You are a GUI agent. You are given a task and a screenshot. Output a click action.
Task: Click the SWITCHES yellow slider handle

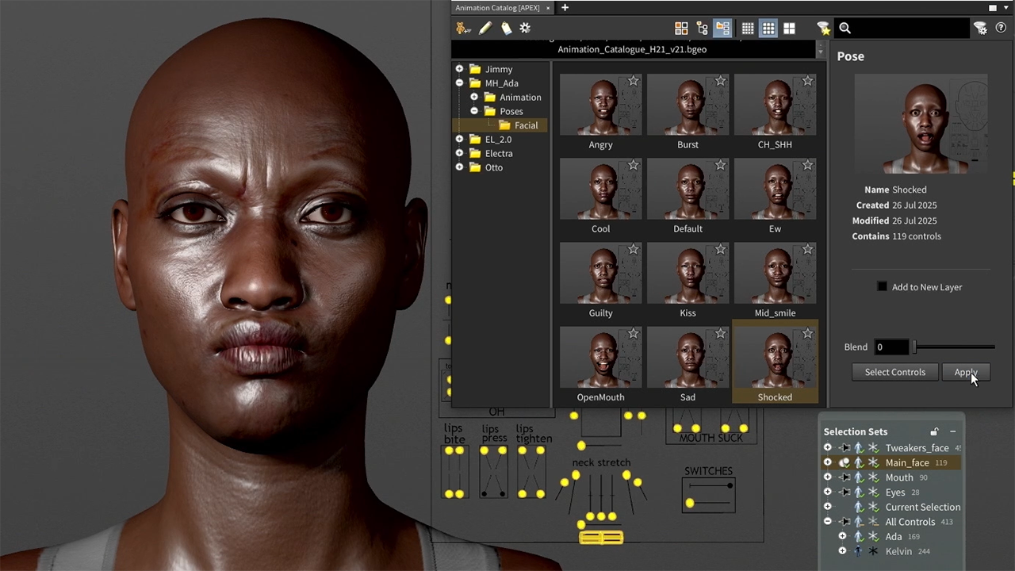tap(689, 504)
